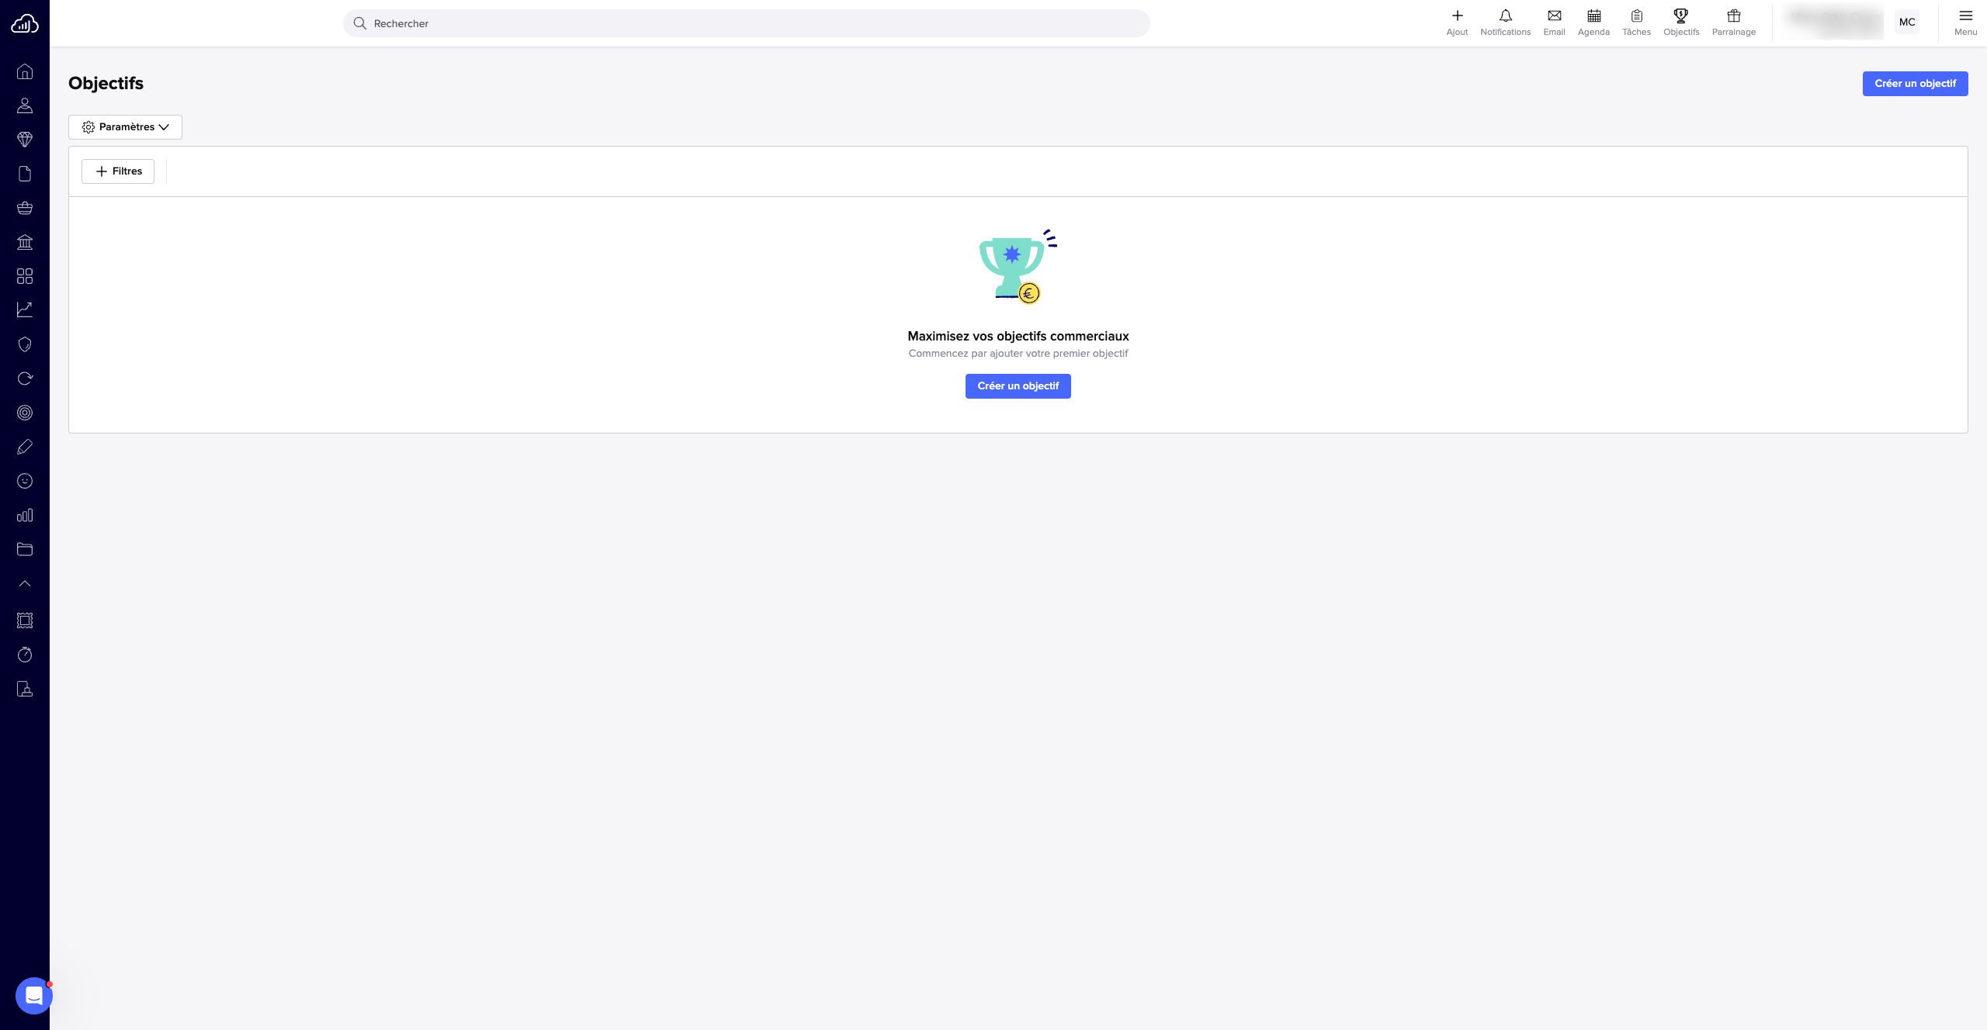Click the stopwatch icon in sidebar
The height and width of the screenshot is (1030, 1987).
[x=25, y=655]
